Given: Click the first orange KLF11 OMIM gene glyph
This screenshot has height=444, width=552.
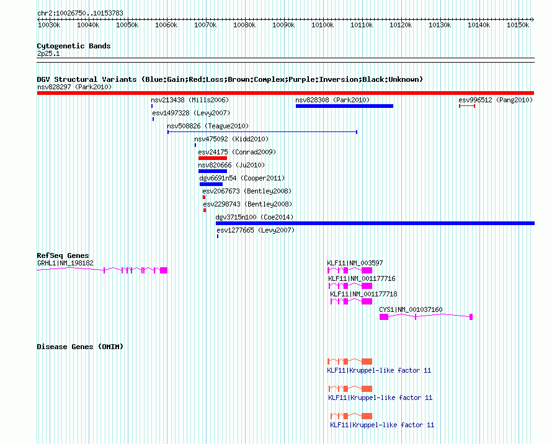Looking at the screenshot, I should click(350, 362).
